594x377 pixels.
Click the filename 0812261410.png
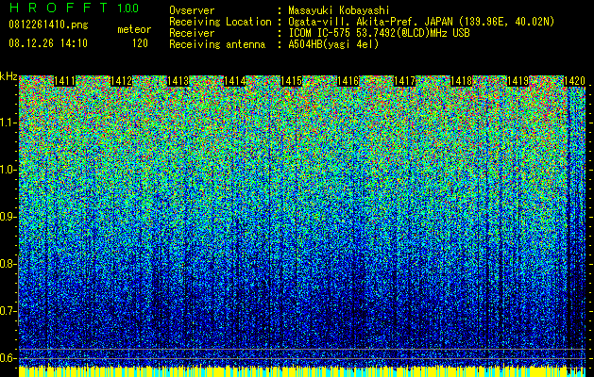coord(48,25)
